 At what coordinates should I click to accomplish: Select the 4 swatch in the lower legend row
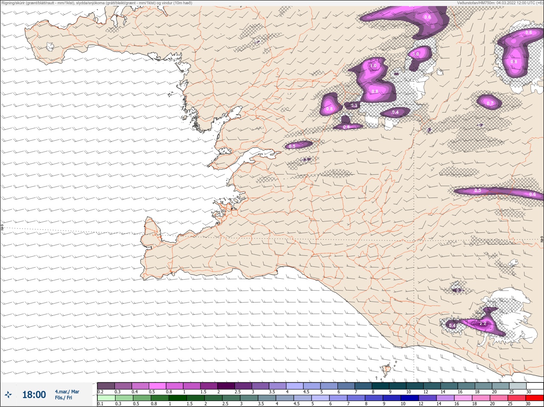[x=285, y=398]
